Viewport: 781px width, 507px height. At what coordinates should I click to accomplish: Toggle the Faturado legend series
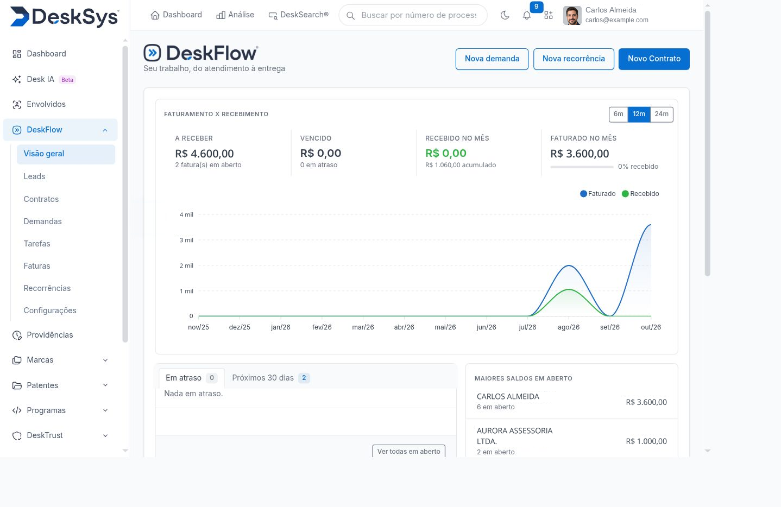coord(598,194)
